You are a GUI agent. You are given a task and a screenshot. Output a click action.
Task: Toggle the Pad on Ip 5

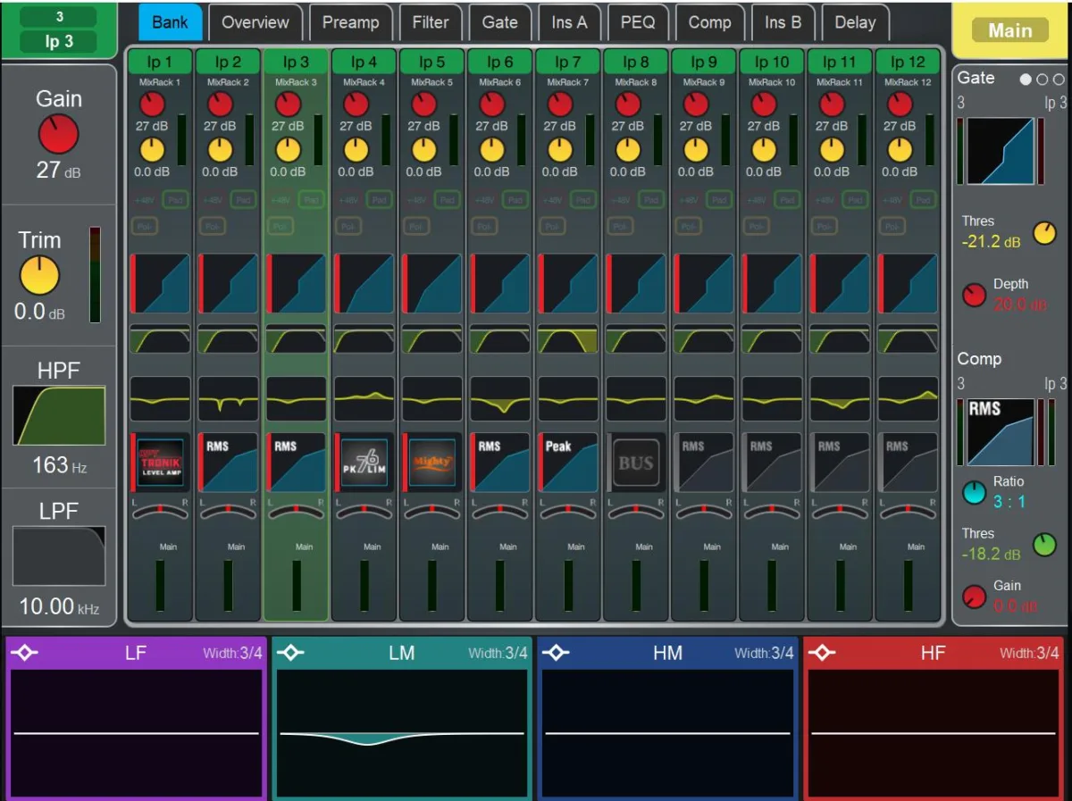[x=447, y=200]
